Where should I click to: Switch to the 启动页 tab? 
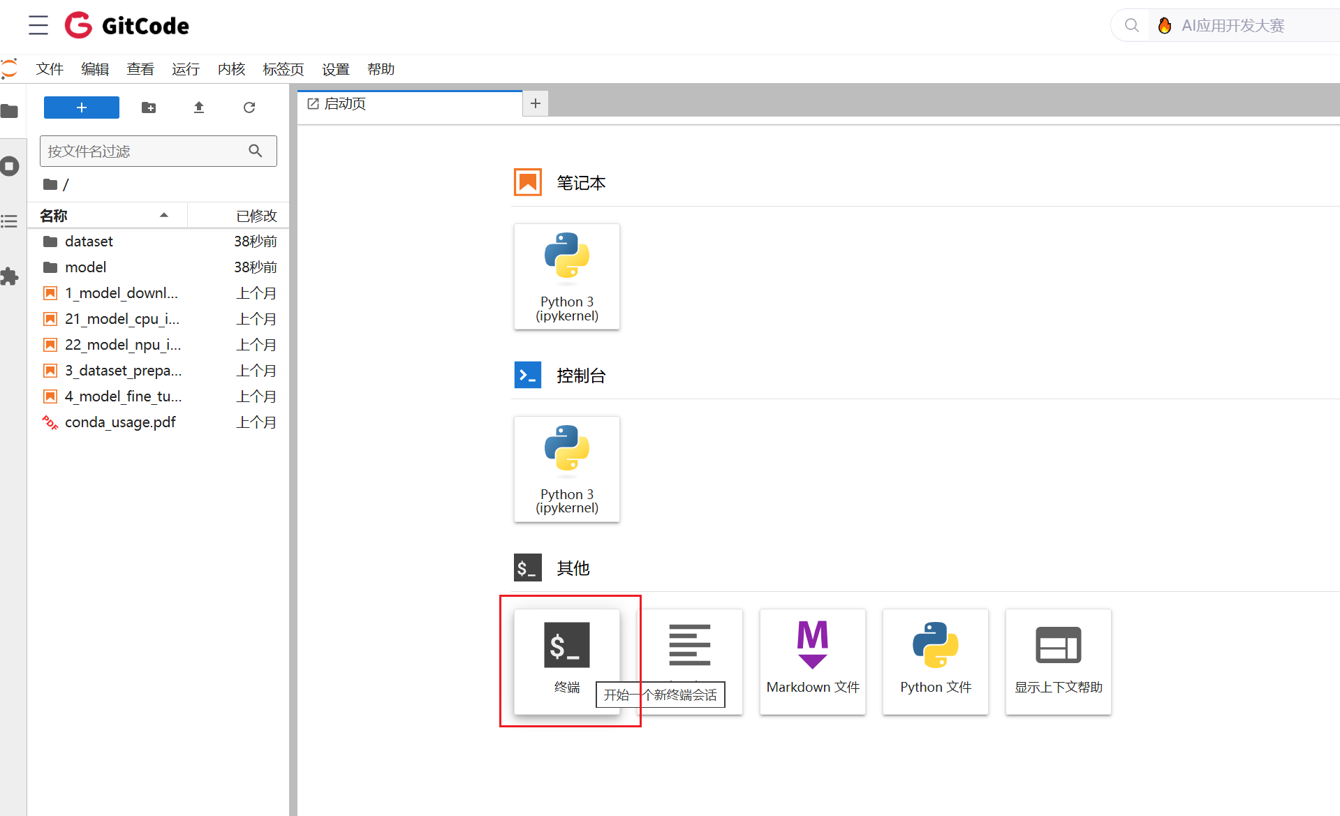tap(410, 103)
